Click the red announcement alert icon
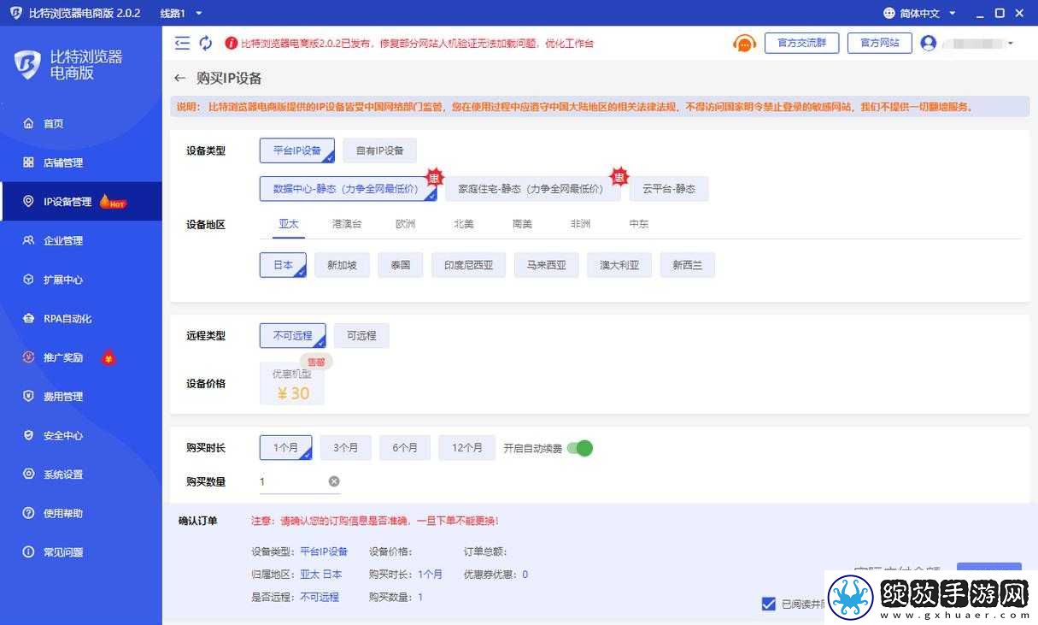 tap(231, 43)
